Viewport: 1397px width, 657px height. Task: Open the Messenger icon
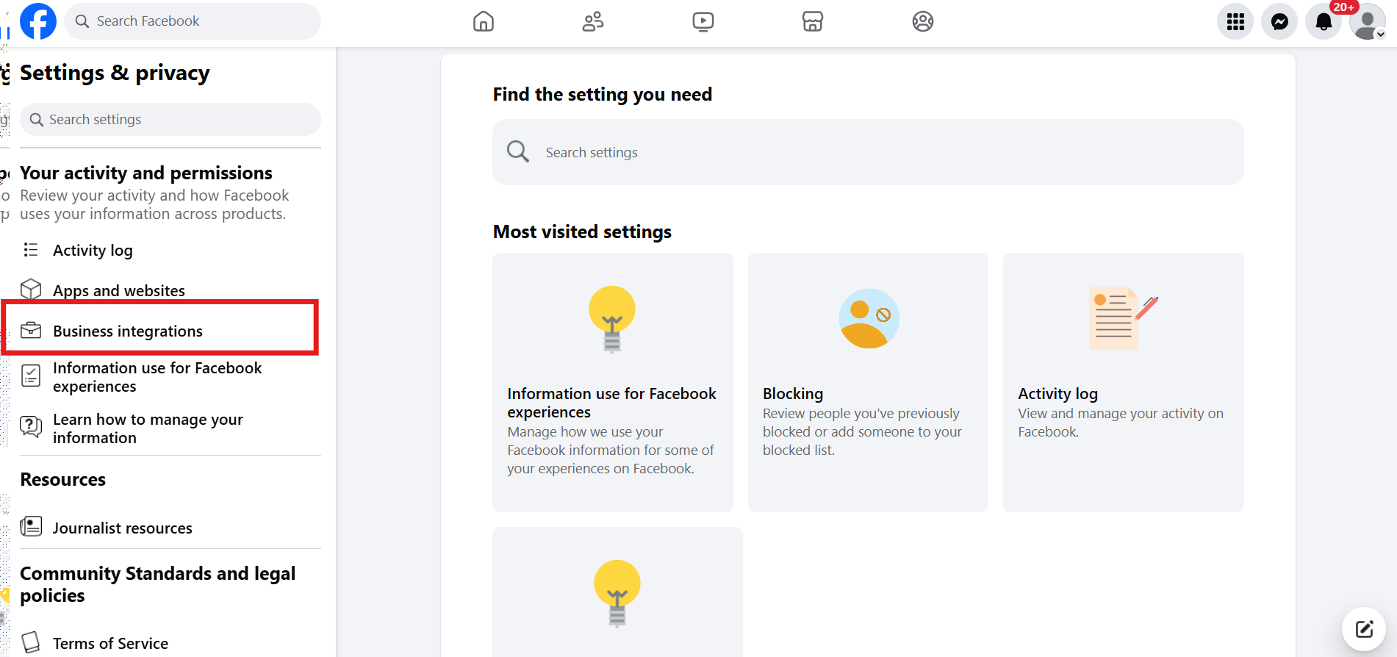pyautogui.click(x=1279, y=22)
